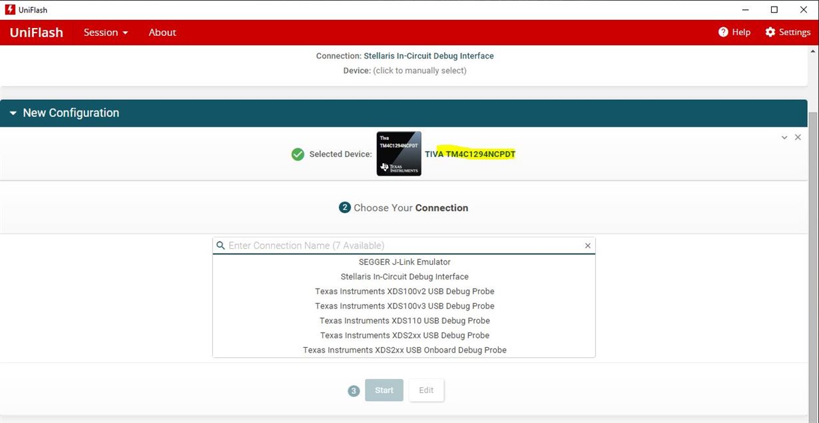819x423 pixels.
Task: Choose Texas Instruments XDS100v3 USB Debug Probe
Action: 404,306
